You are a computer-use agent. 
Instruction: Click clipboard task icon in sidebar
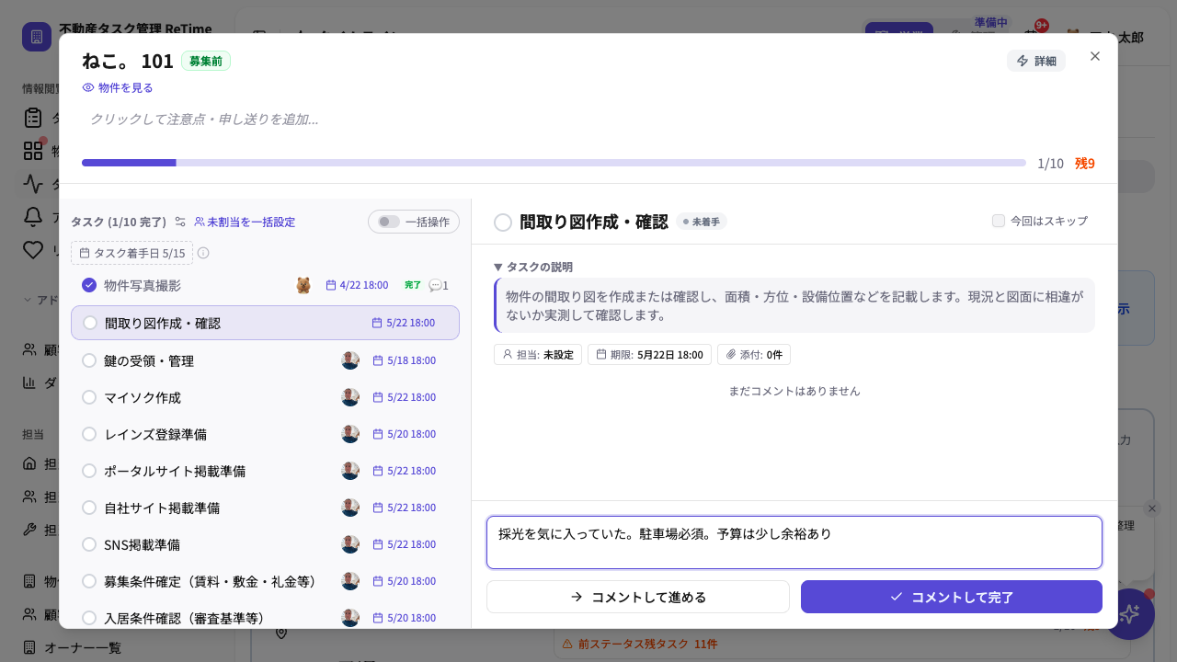point(33,118)
